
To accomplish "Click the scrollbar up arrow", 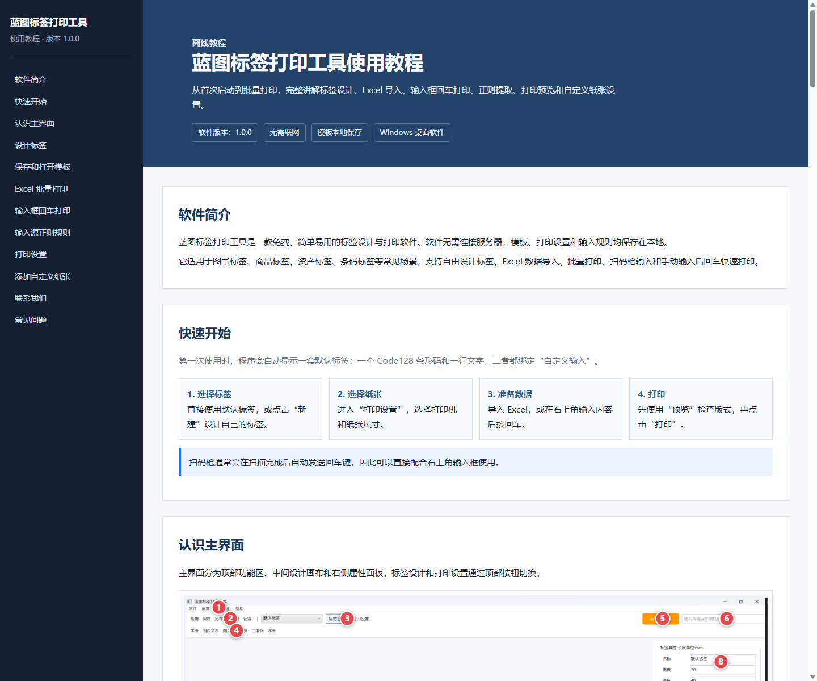I will 812,4.
